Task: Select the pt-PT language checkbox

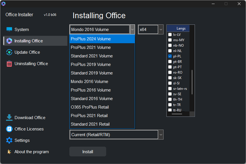Action: (170, 67)
